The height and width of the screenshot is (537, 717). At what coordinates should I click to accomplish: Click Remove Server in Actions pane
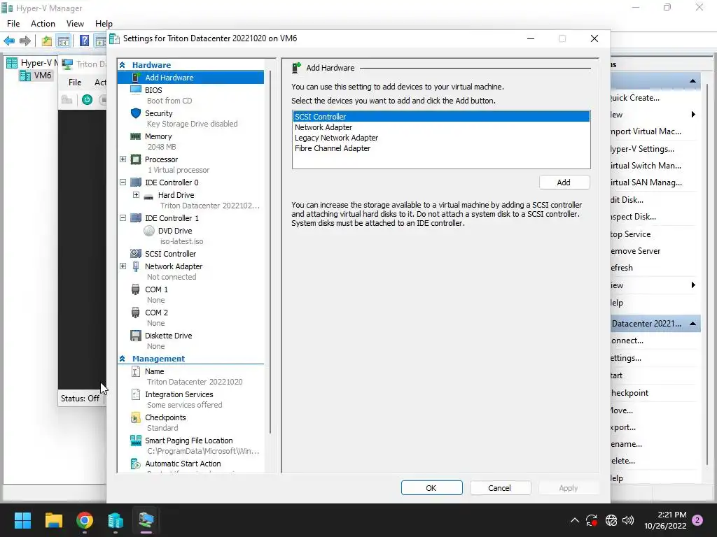pyautogui.click(x=635, y=251)
